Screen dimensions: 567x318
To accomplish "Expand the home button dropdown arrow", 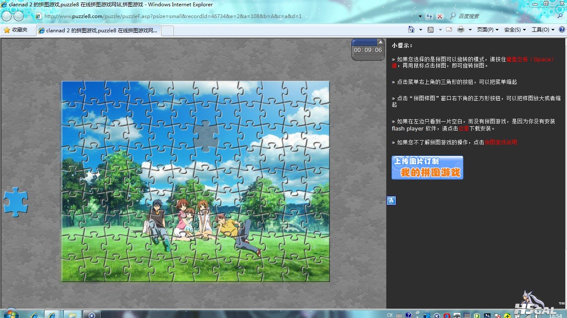I will [x=421, y=30].
